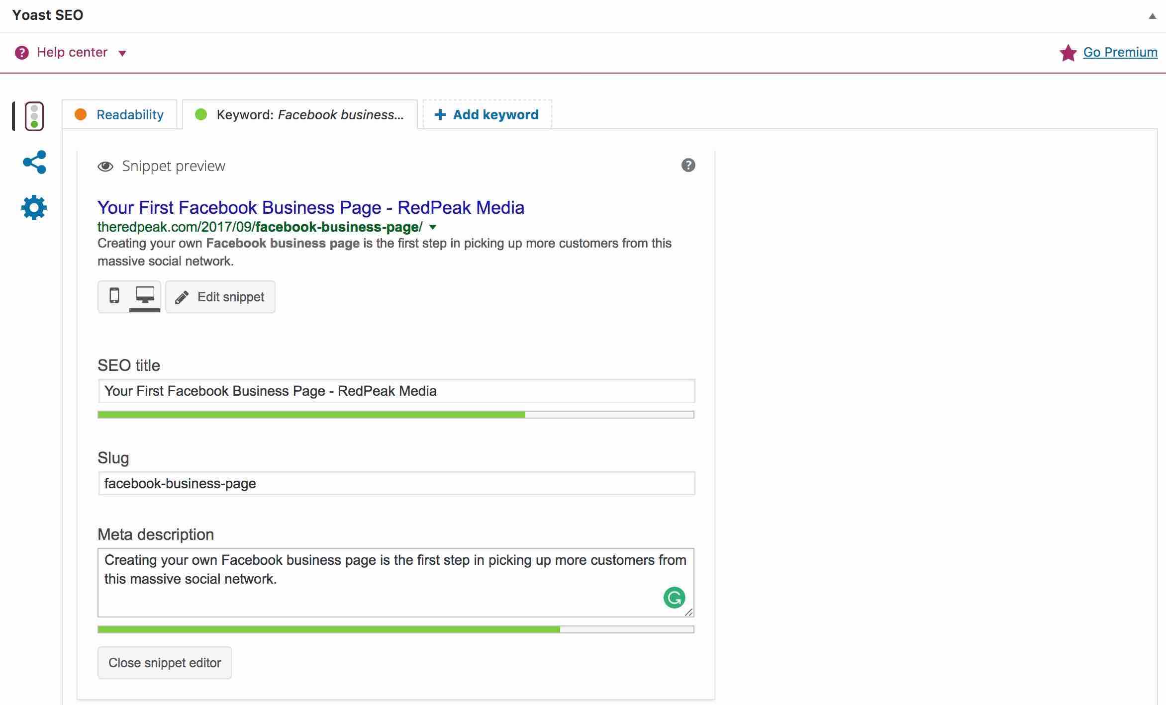Collapse the Yoast SEO panel arrow
The width and height of the screenshot is (1166, 705).
pos(1152,16)
